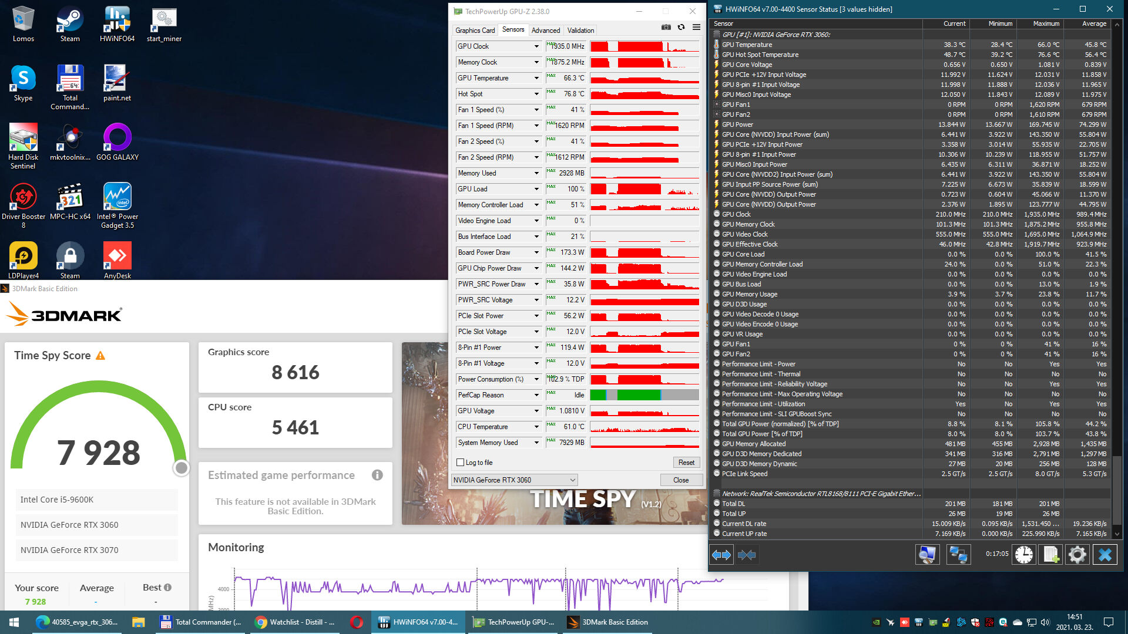The height and width of the screenshot is (634, 1128).
Task: Reset the HWiNFO elapsed-time clock icon
Action: click(x=1023, y=555)
